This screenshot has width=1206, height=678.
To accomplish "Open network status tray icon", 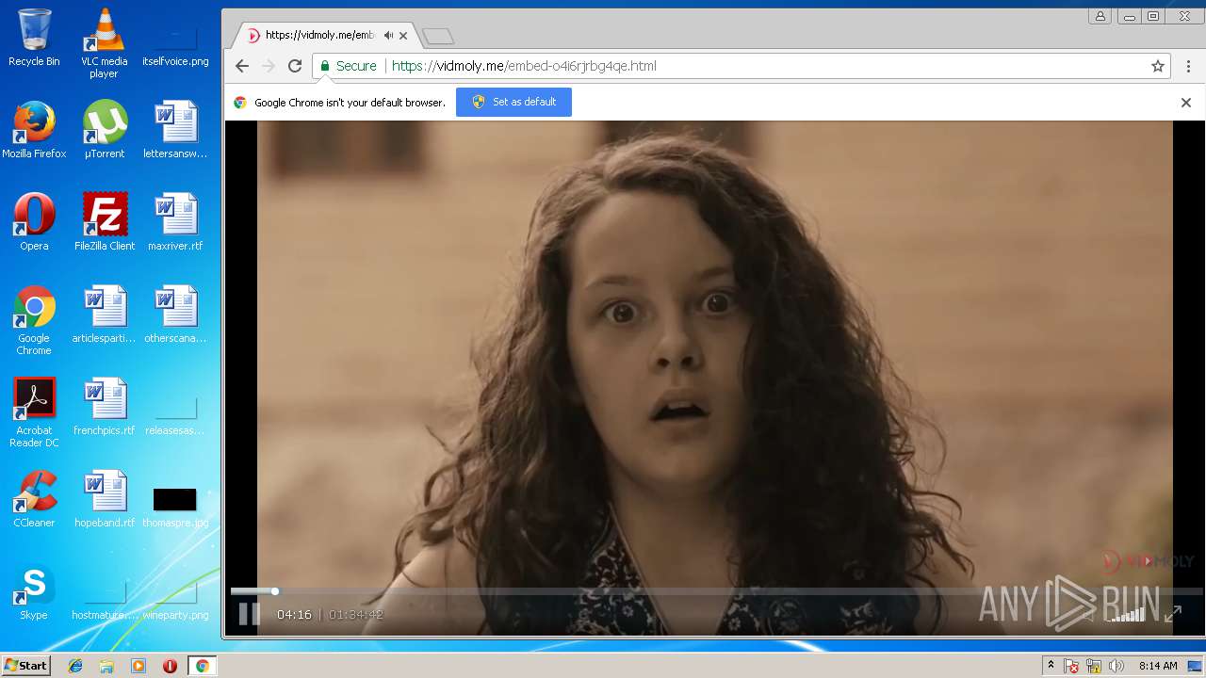I will click(1094, 666).
